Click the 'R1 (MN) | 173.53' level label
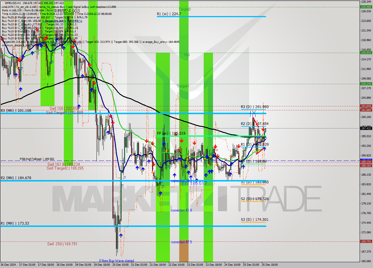373x268 pixels. pyautogui.click(x=15, y=223)
